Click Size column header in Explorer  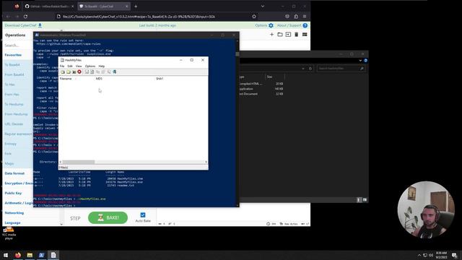coord(274,77)
